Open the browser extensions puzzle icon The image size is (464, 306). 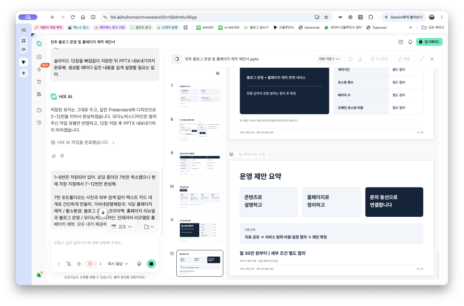tap(370, 17)
